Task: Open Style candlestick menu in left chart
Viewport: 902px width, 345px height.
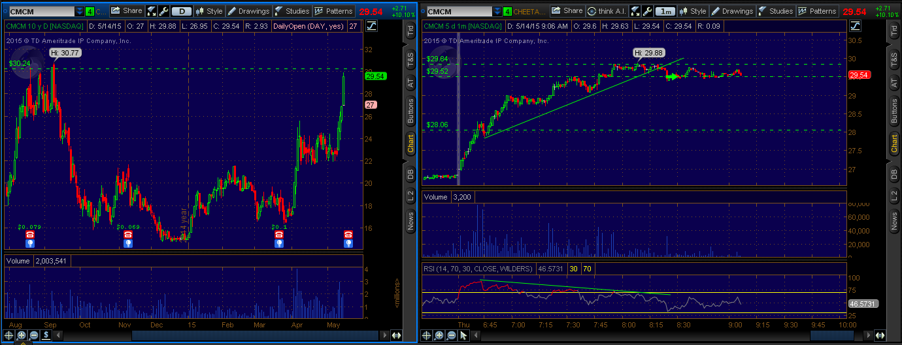Action: click(209, 11)
